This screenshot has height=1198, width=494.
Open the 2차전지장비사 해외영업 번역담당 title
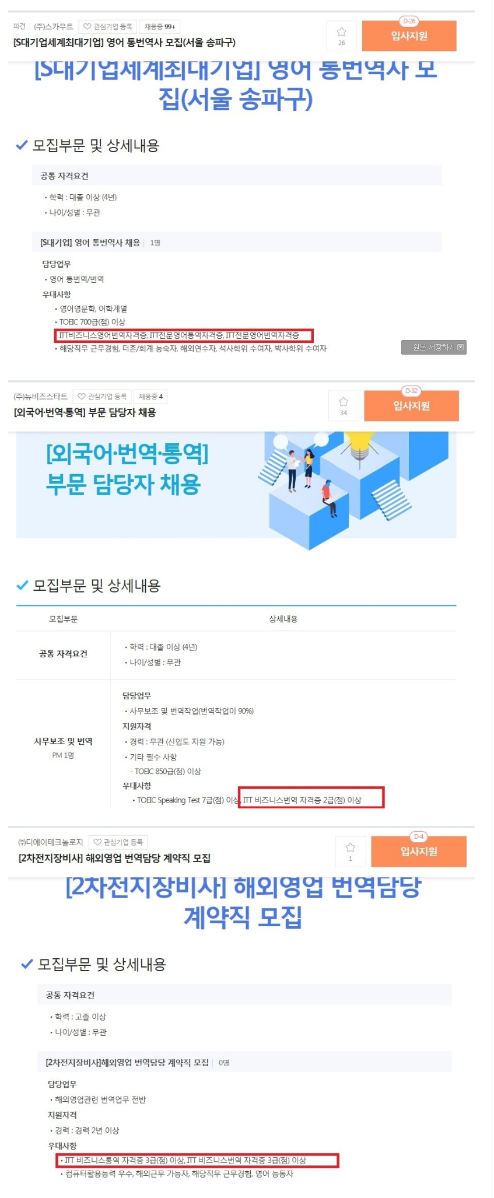(x=114, y=858)
